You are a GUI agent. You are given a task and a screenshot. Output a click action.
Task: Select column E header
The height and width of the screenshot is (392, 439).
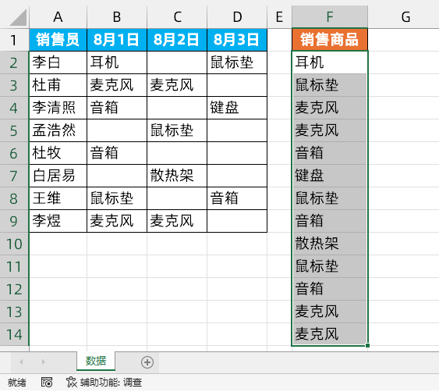point(279,17)
